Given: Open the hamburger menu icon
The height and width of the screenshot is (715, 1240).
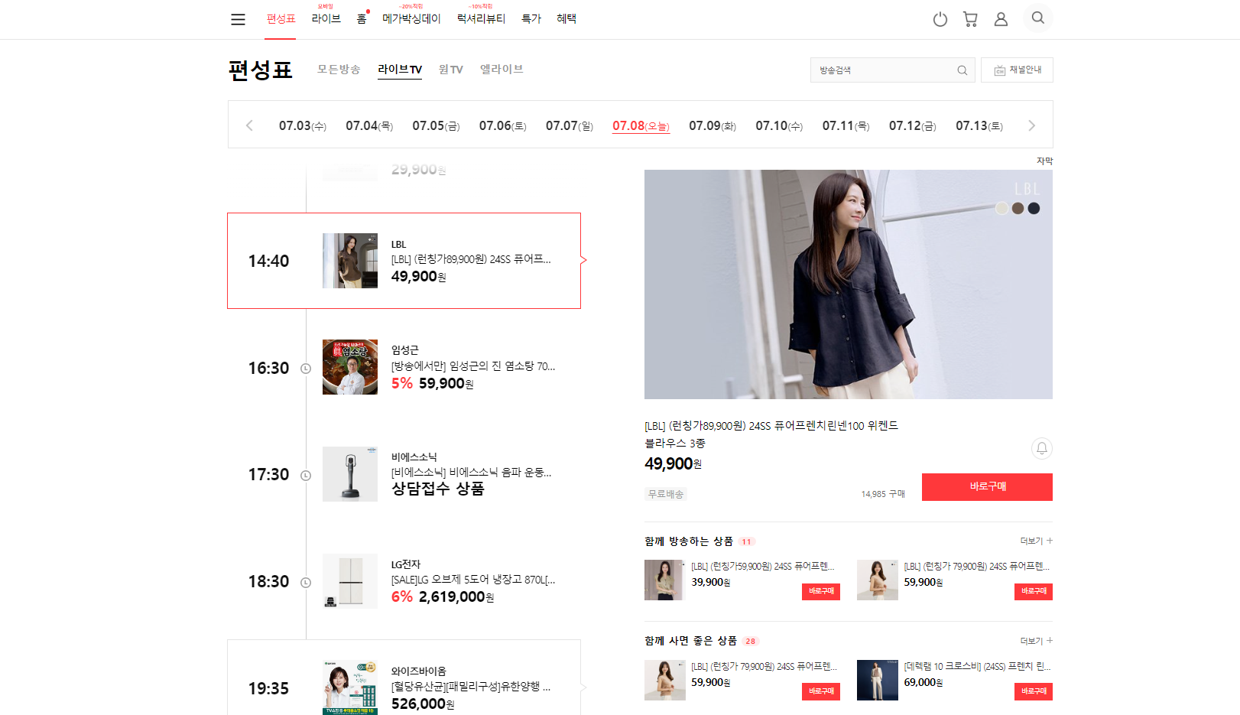Looking at the screenshot, I should pyautogui.click(x=238, y=19).
